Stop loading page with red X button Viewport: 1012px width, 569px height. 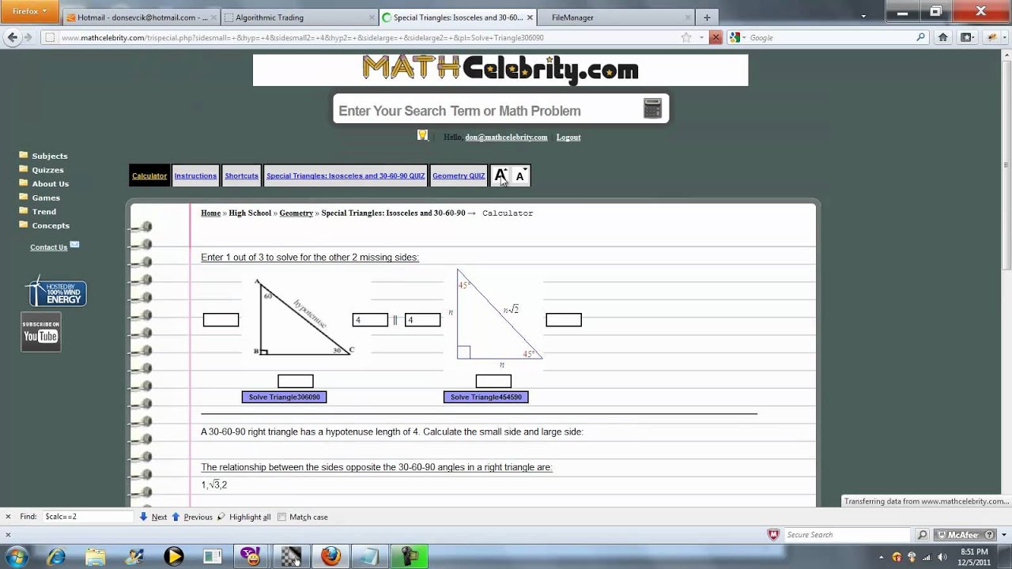click(x=716, y=37)
